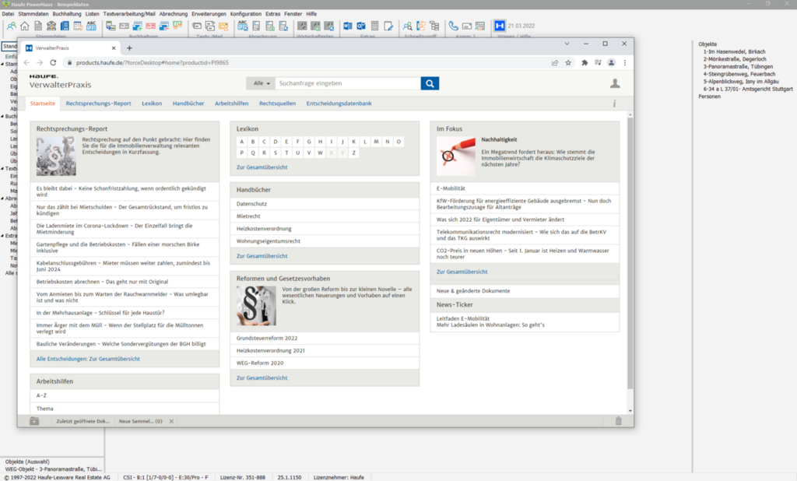Click the hierarchy tree icon in Schnellzugriff group
797x481 pixels.
pos(434,26)
